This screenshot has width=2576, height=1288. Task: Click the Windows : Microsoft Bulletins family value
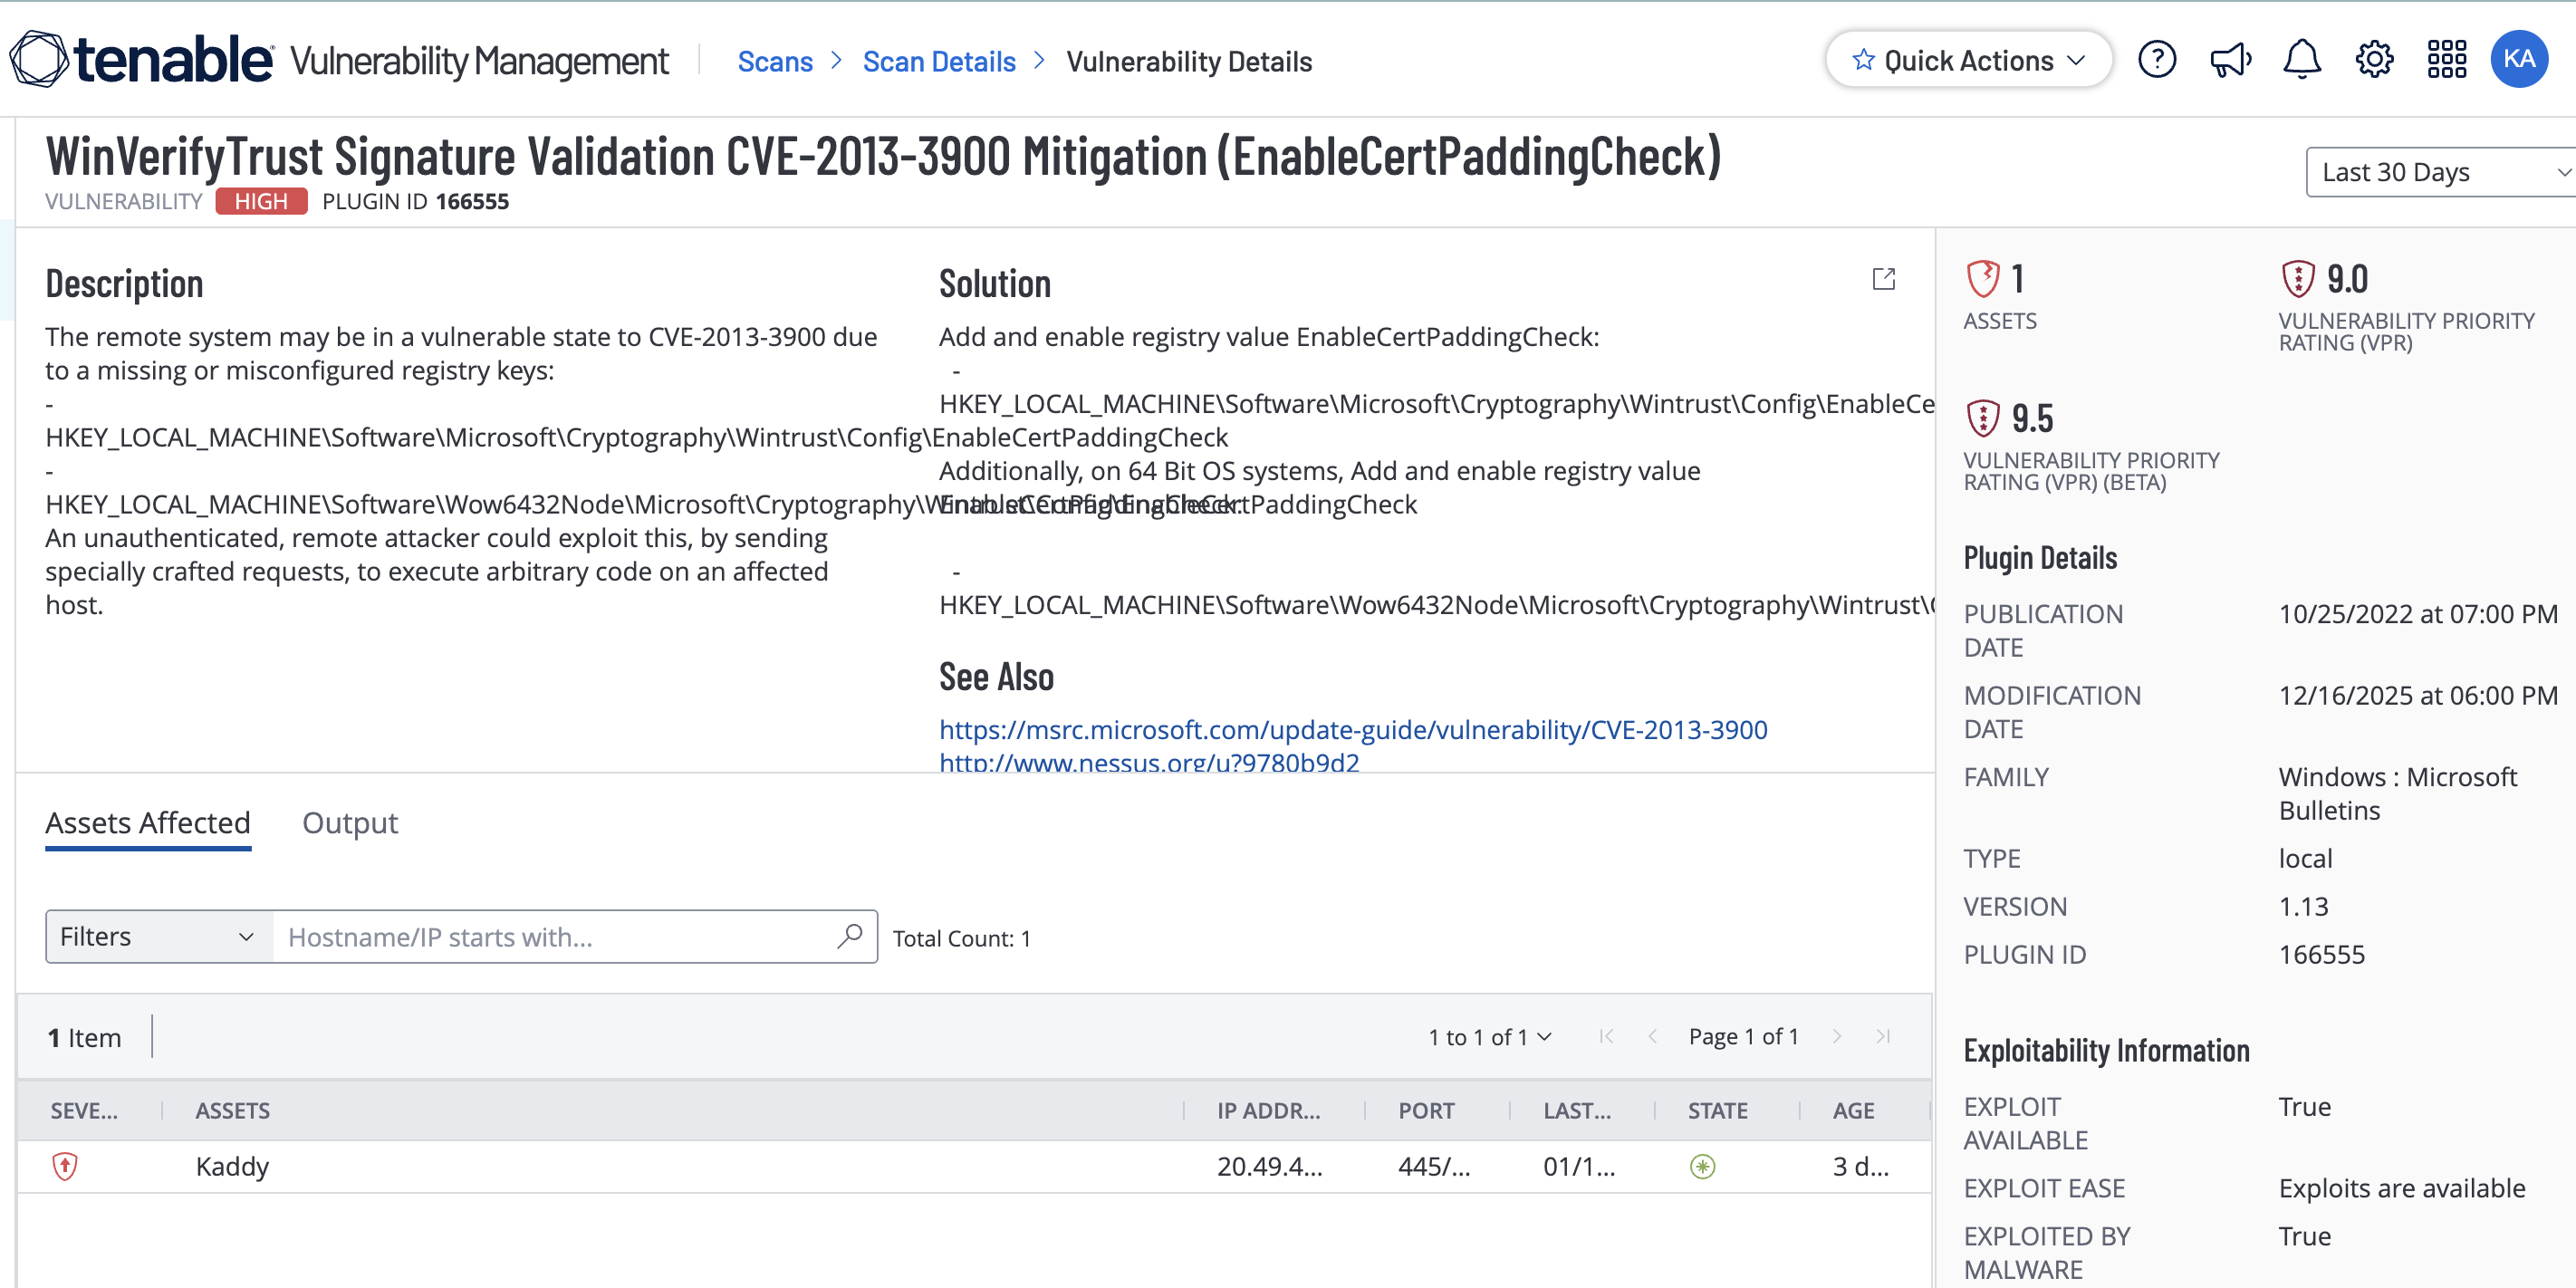point(2398,793)
